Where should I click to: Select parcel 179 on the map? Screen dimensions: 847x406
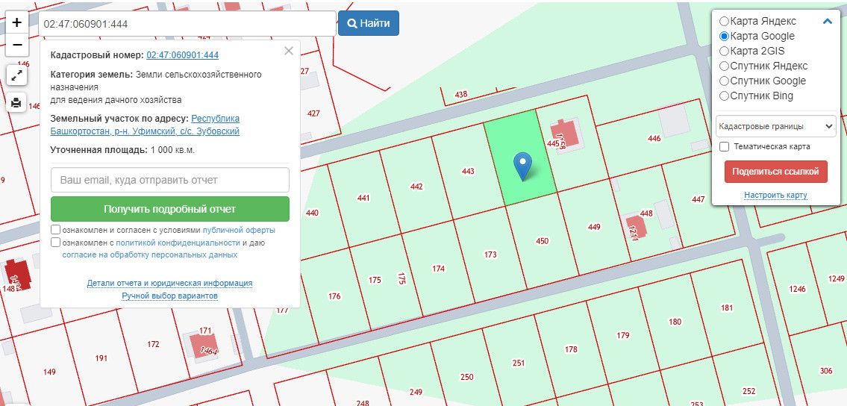click(x=623, y=335)
